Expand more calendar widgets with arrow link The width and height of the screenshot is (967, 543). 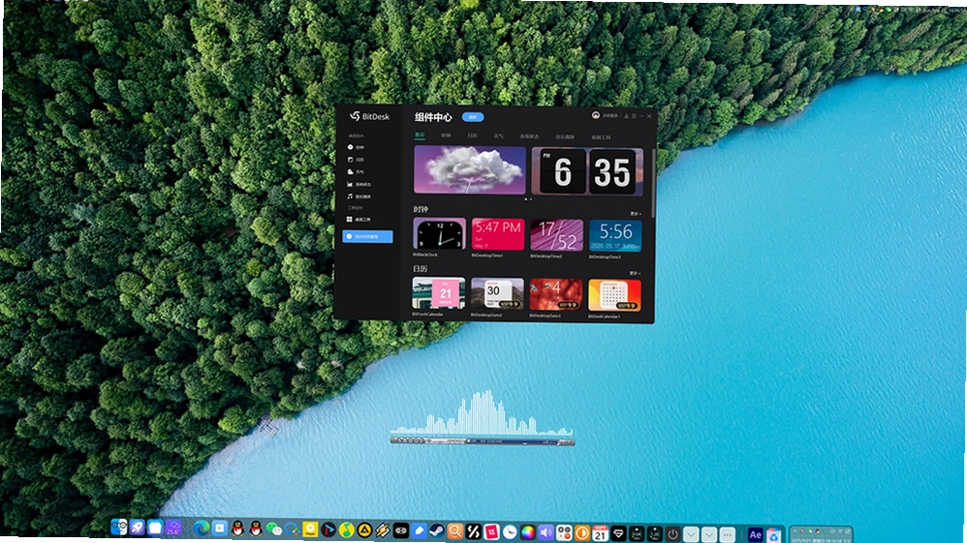636,273
